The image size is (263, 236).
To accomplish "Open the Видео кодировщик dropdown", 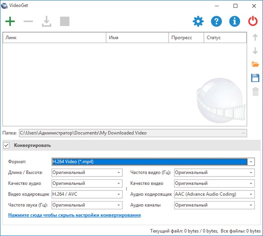I will tap(119, 194).
